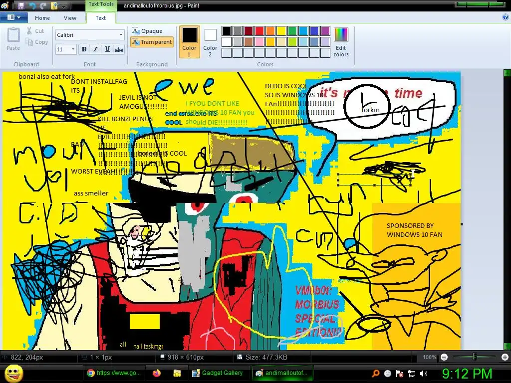
Task: Click the zoom slider handle
Action: pyautogui.click(x=475, y=357)
